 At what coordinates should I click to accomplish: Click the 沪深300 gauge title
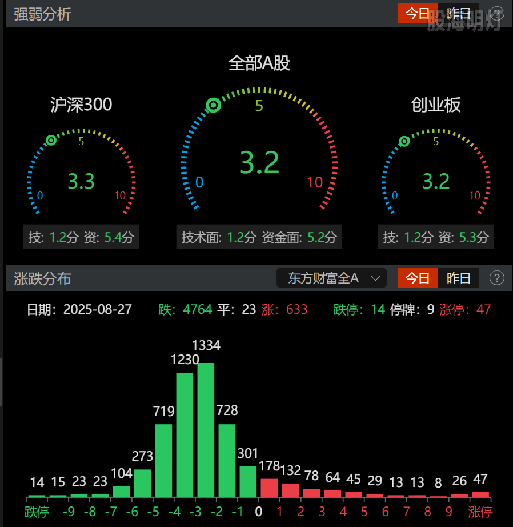pos(81,105)
